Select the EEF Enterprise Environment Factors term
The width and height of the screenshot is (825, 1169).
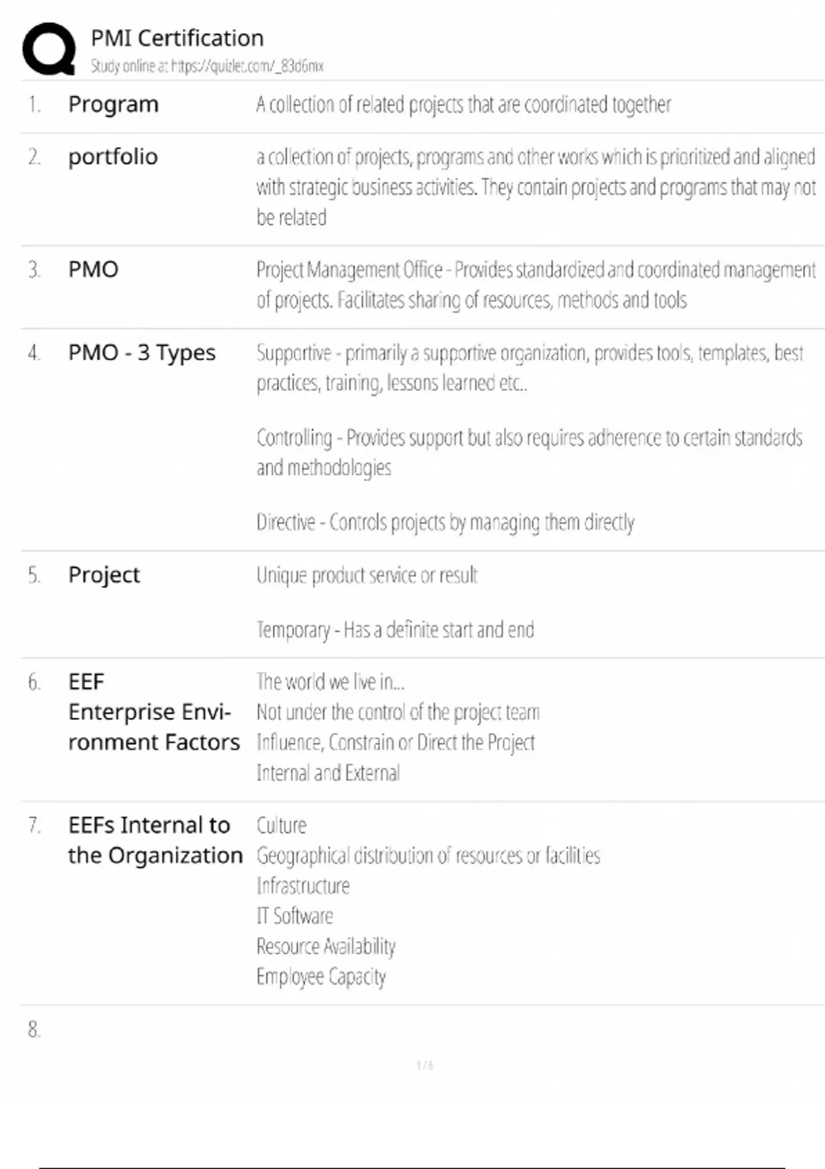click(153, 712)
